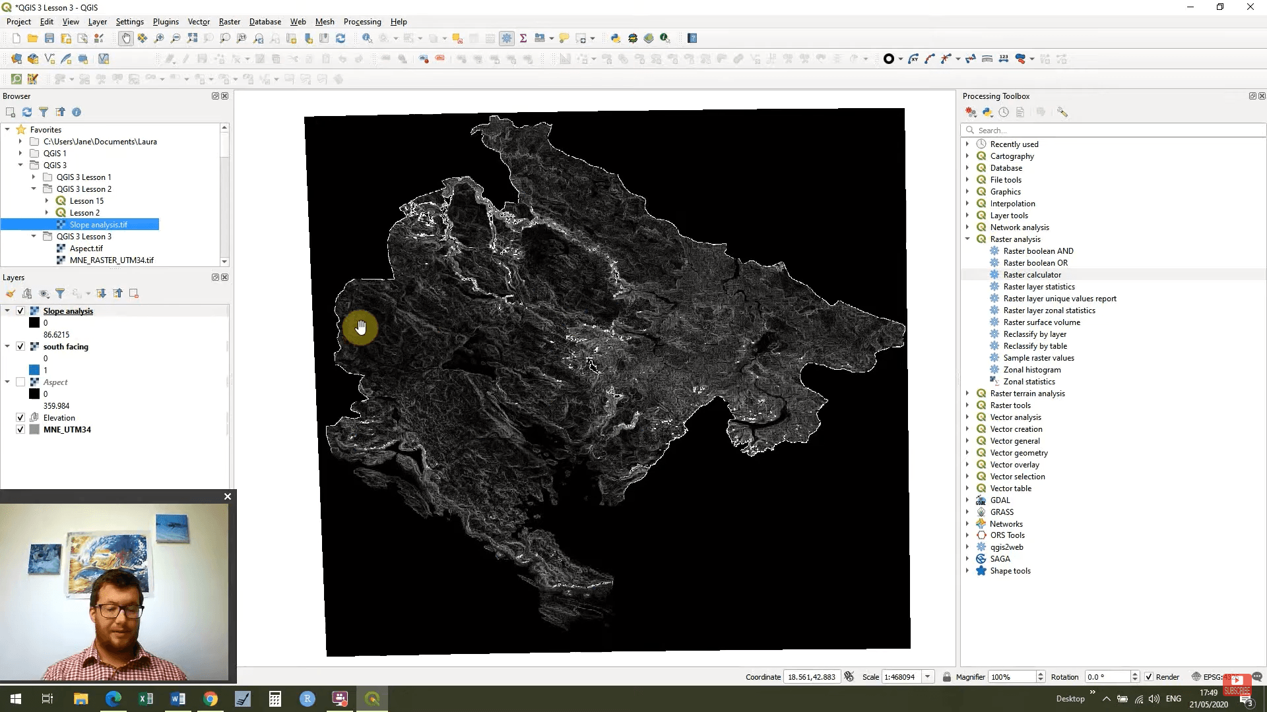This screenshot has width=1267, height=712.
Task: Save the project with the floppy disk icon
Action: pos(49,38)
